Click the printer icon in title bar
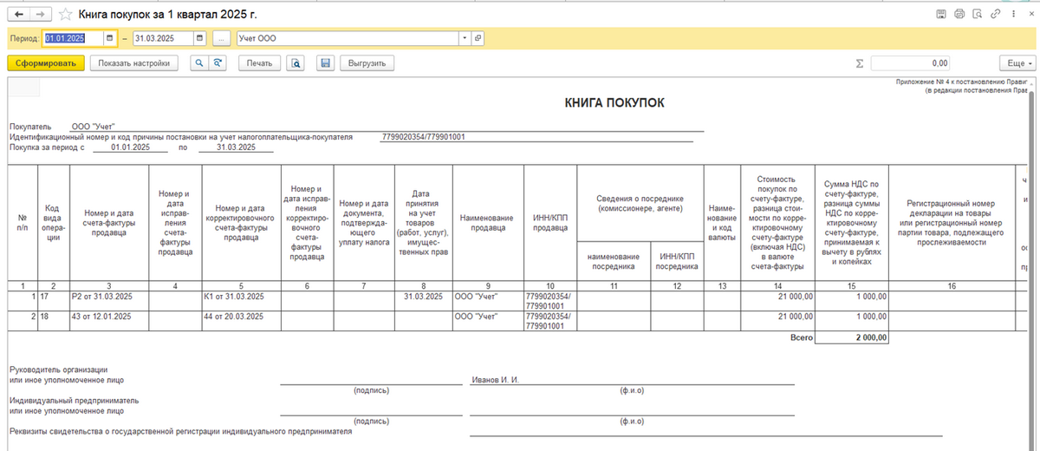This screenshot has height=451, width=1040. point(959,15)
